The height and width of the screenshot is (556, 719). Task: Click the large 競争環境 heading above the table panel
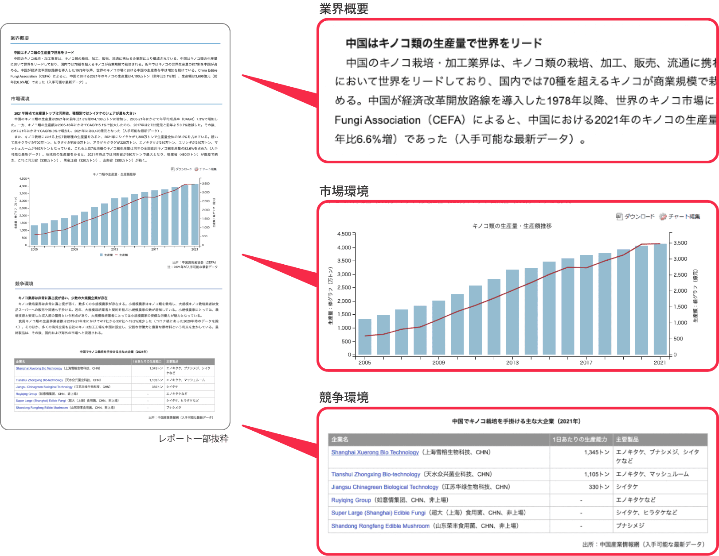[344, 397]
